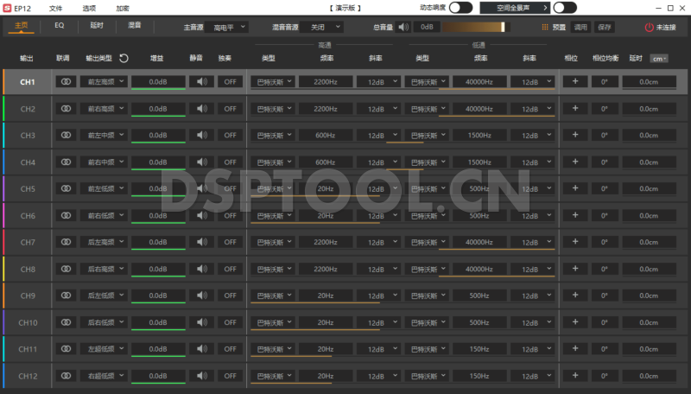Flip phase plus button for CH12

[575, 375]
